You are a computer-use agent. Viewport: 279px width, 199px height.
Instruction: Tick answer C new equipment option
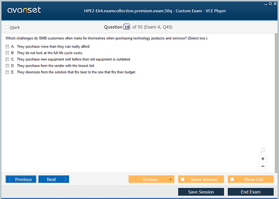[7, 59]
